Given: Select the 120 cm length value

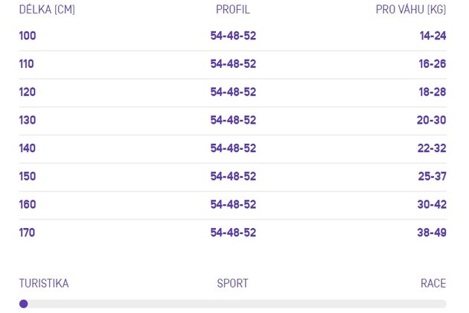Looking at the screenshot, I should click(x=28, y=92).
